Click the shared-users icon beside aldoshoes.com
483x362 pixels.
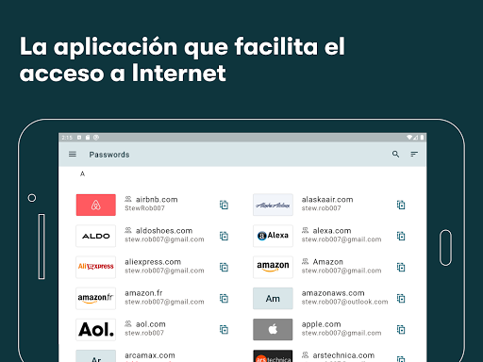point(128,230)
